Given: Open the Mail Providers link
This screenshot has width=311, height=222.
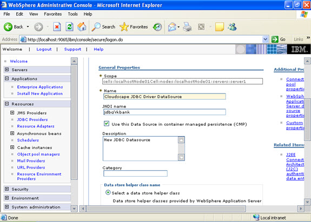Looking at the screenshot, I should pyautogui.click(x=31, y=161).
